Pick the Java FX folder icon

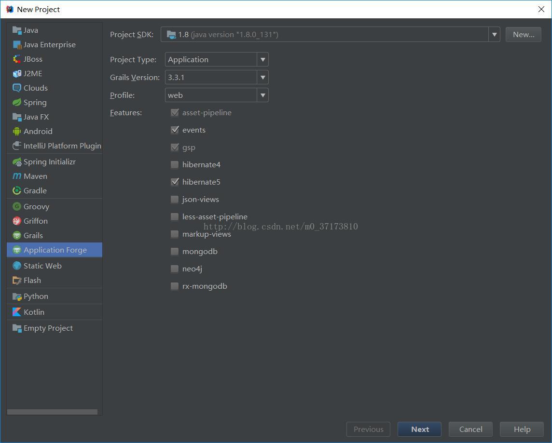point(17,117)
